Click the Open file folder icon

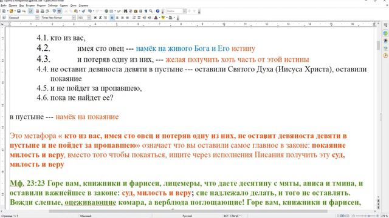11,11
